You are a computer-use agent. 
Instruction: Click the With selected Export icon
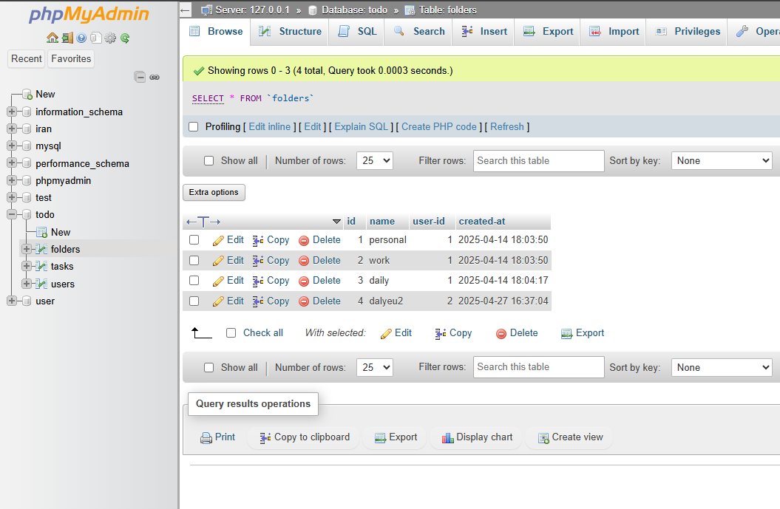click(x=566, y=333)
